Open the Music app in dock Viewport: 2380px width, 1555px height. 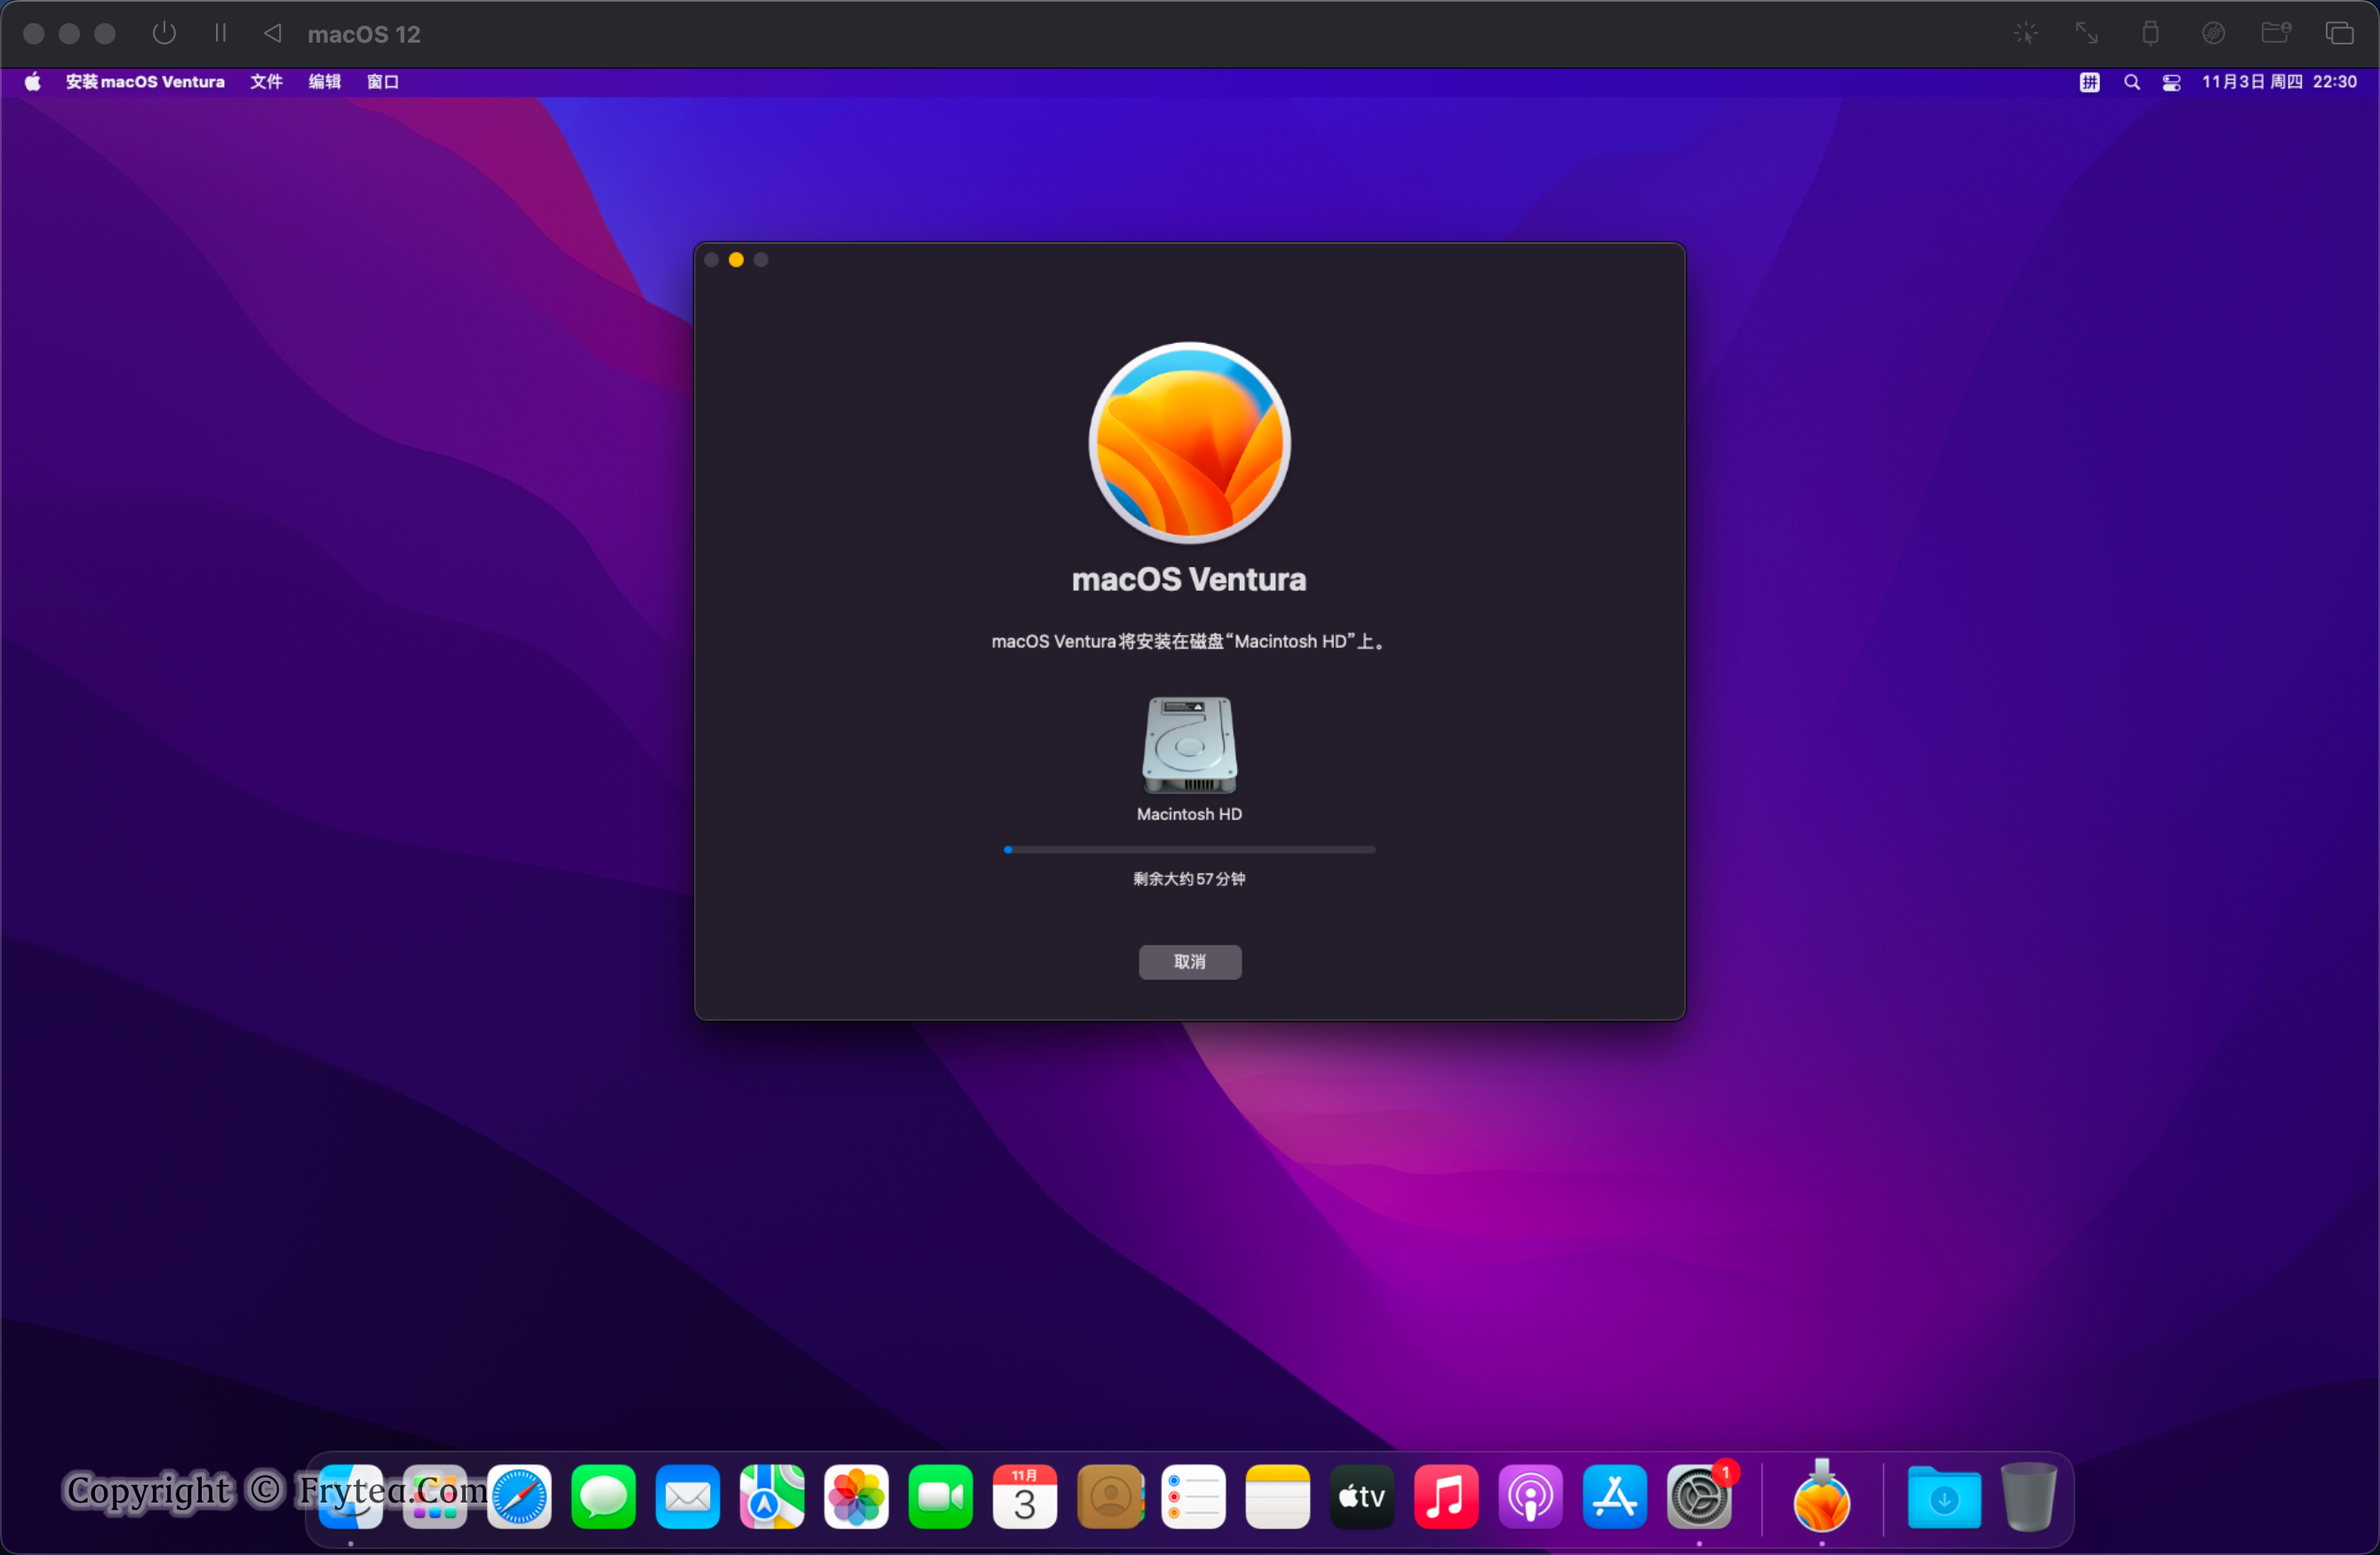(x=1445, y=1497)
